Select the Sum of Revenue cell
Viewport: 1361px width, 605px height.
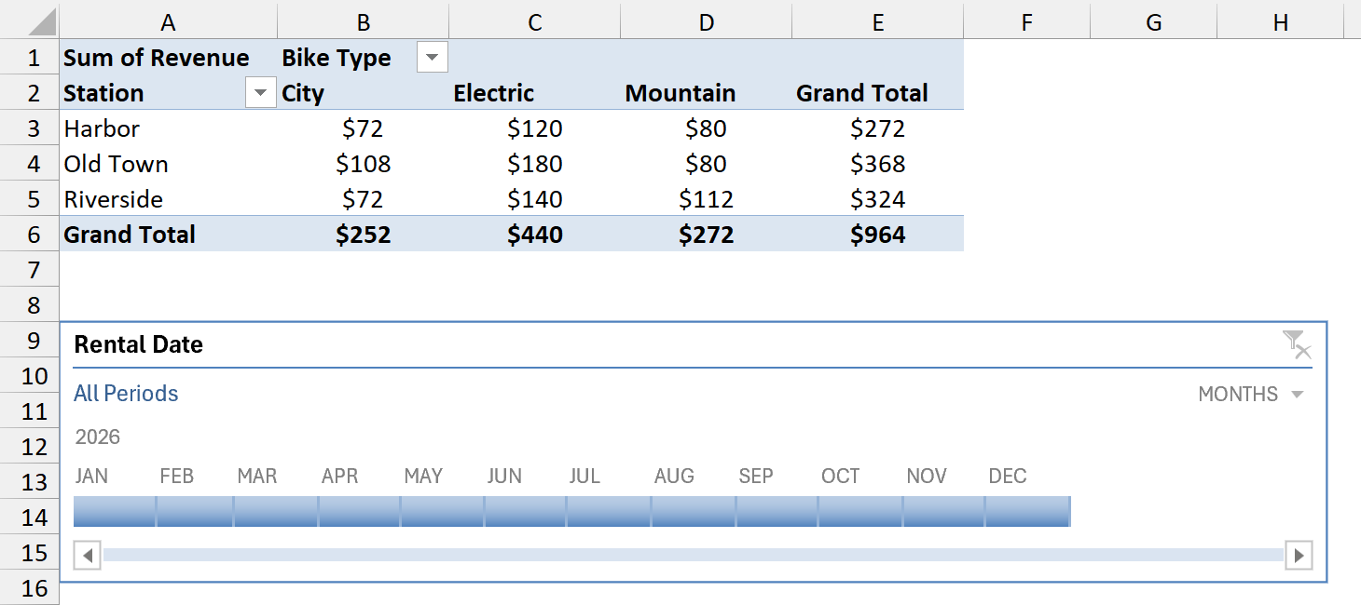(x=168, y=58)
